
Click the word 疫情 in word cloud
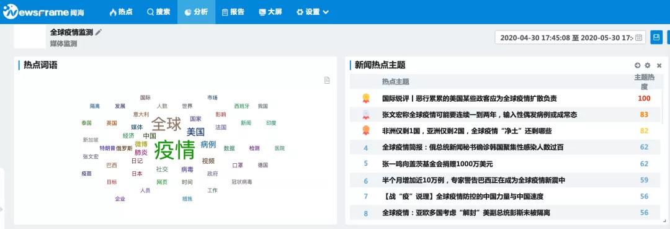(x=174, y=150)
